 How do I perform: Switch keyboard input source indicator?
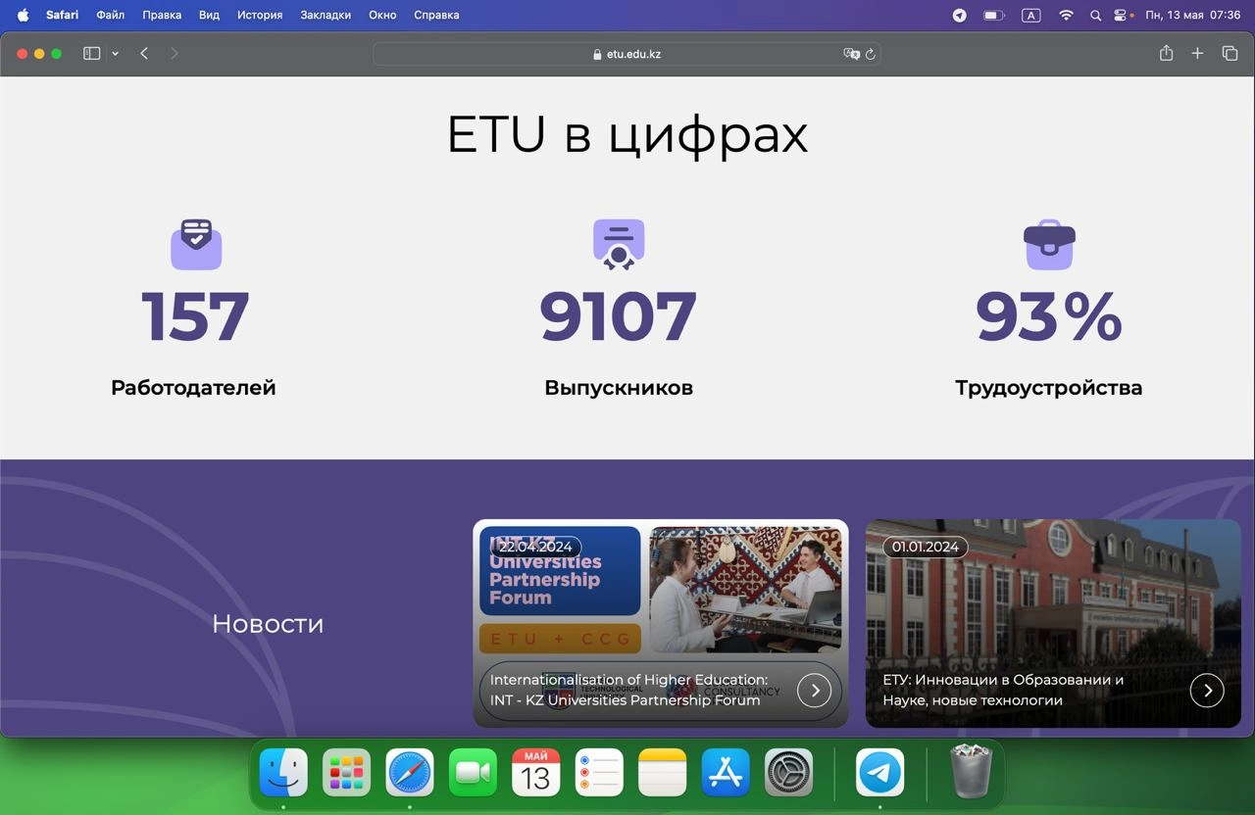point(1030,15)
